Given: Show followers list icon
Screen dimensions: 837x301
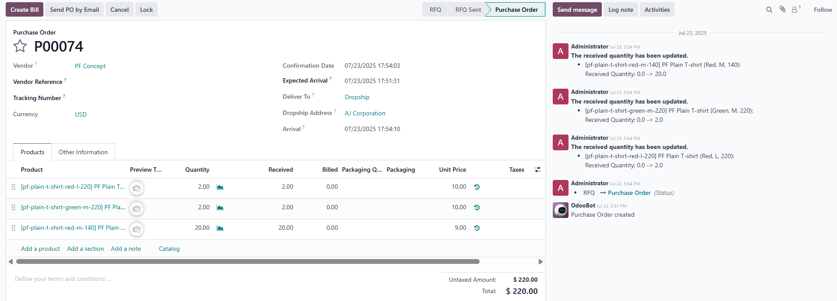Looking at the screenshot, I should 795,10.
